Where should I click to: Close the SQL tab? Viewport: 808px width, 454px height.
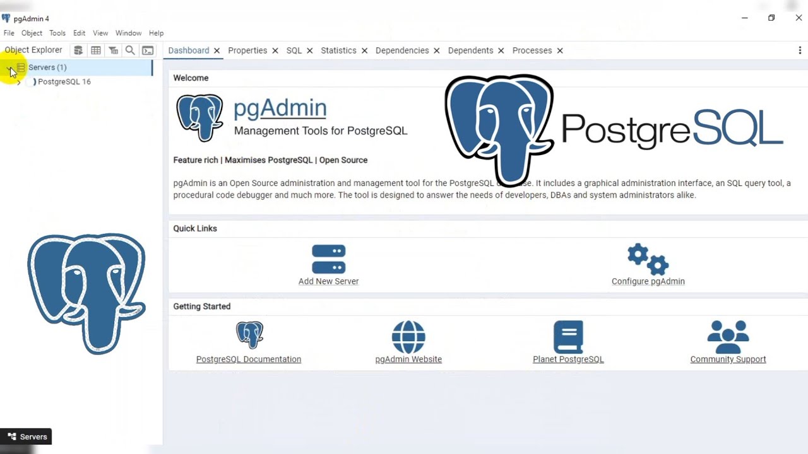click(x=309, y=50)
